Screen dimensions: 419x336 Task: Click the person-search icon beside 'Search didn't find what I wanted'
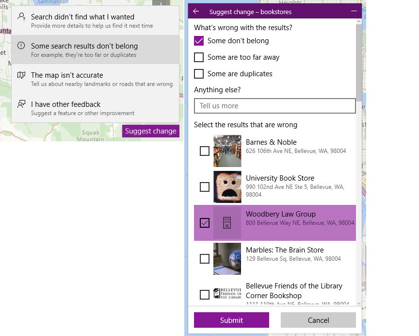coord(21,17)
